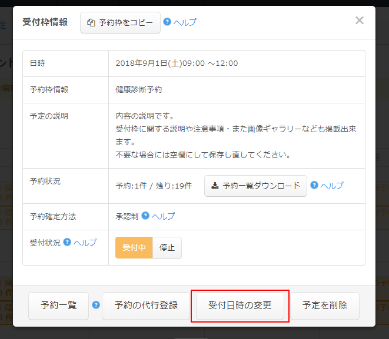Click the help icon next to 承認制
389x339 pixels.
pyautogui.click(x=145, y=216)
